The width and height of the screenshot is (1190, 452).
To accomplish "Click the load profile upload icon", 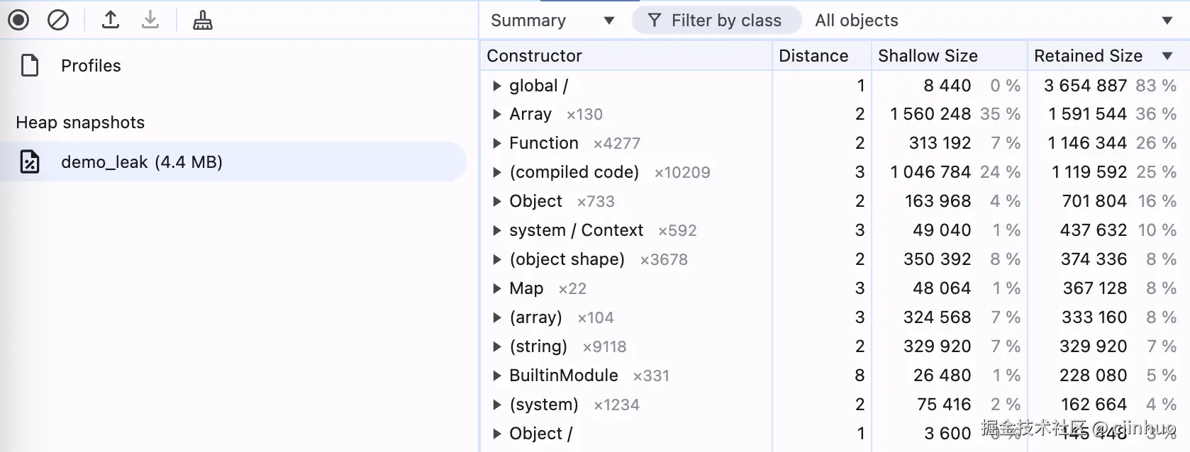I will pyautogui.click(x=111, y=20).
